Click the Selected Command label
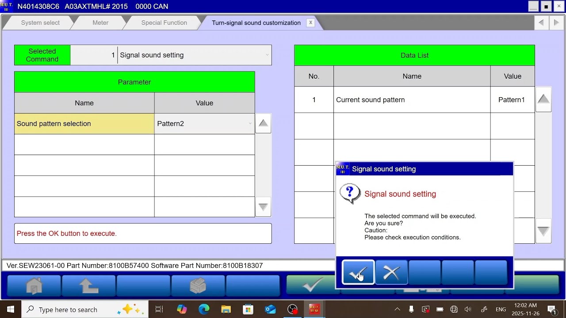This screenshot has height=318, width=566. 42,55
